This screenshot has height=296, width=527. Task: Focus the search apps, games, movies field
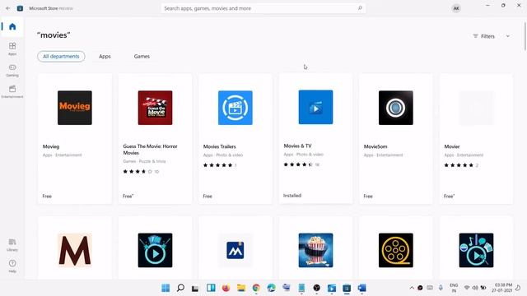[x=263, y=8]
